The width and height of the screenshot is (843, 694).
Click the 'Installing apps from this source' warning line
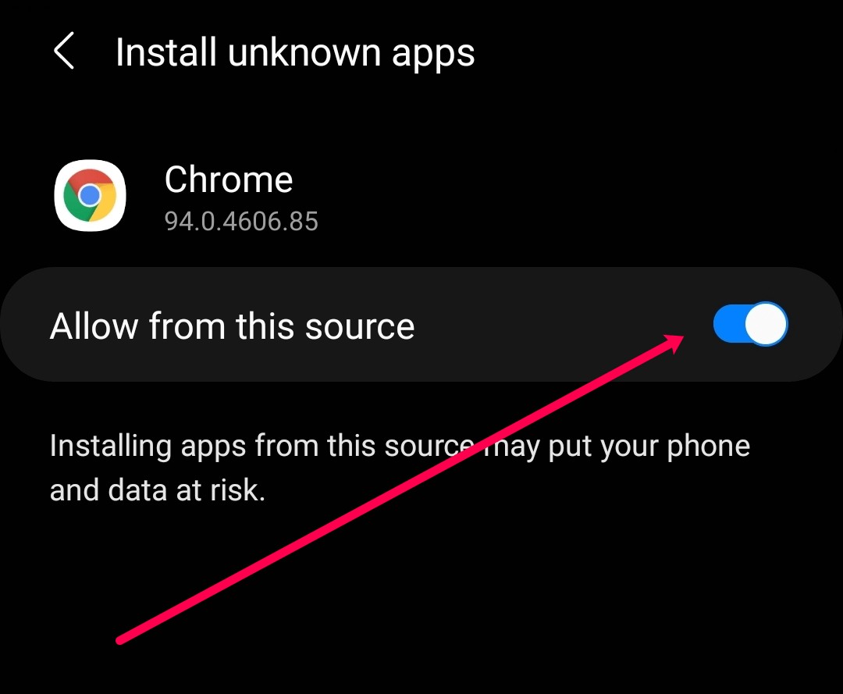400,447
